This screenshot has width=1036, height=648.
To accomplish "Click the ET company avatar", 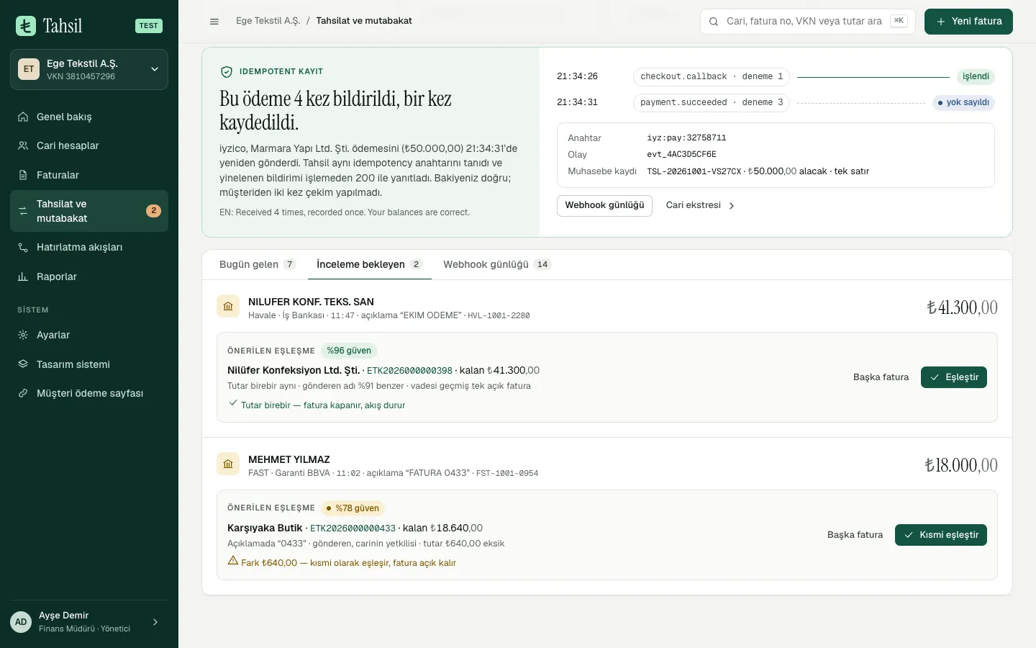I will 29,69.
